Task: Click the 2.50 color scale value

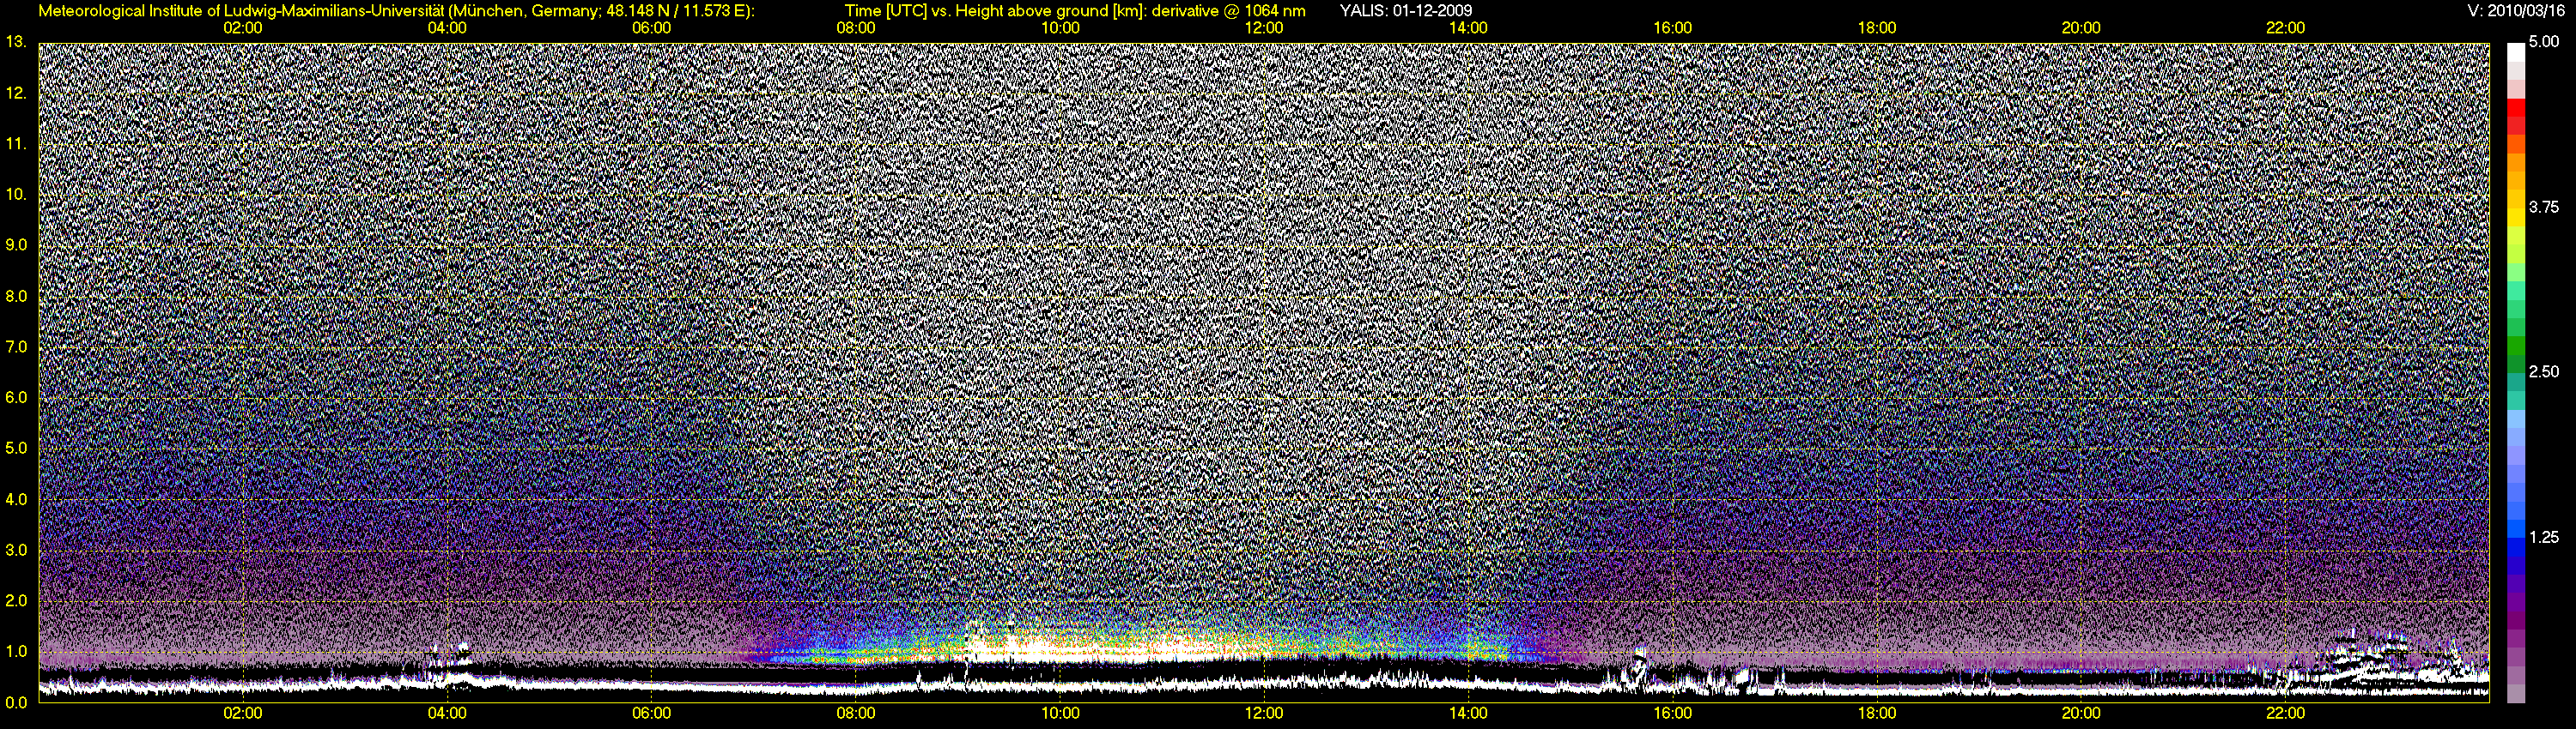Action: (x=2544, y=371)
